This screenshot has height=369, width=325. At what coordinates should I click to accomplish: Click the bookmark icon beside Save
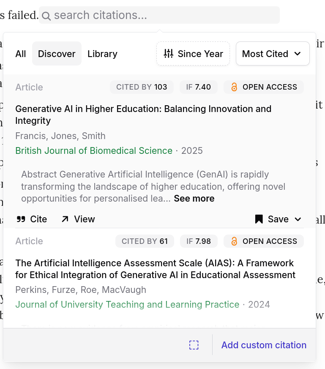click(258, 219)
